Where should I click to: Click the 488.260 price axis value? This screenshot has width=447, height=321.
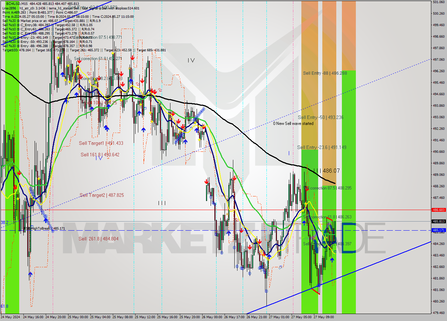(x=439, y=186)
